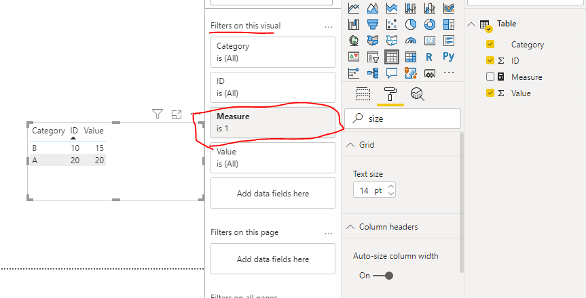Choose the Multi-row card visualization

pos(448,40)
